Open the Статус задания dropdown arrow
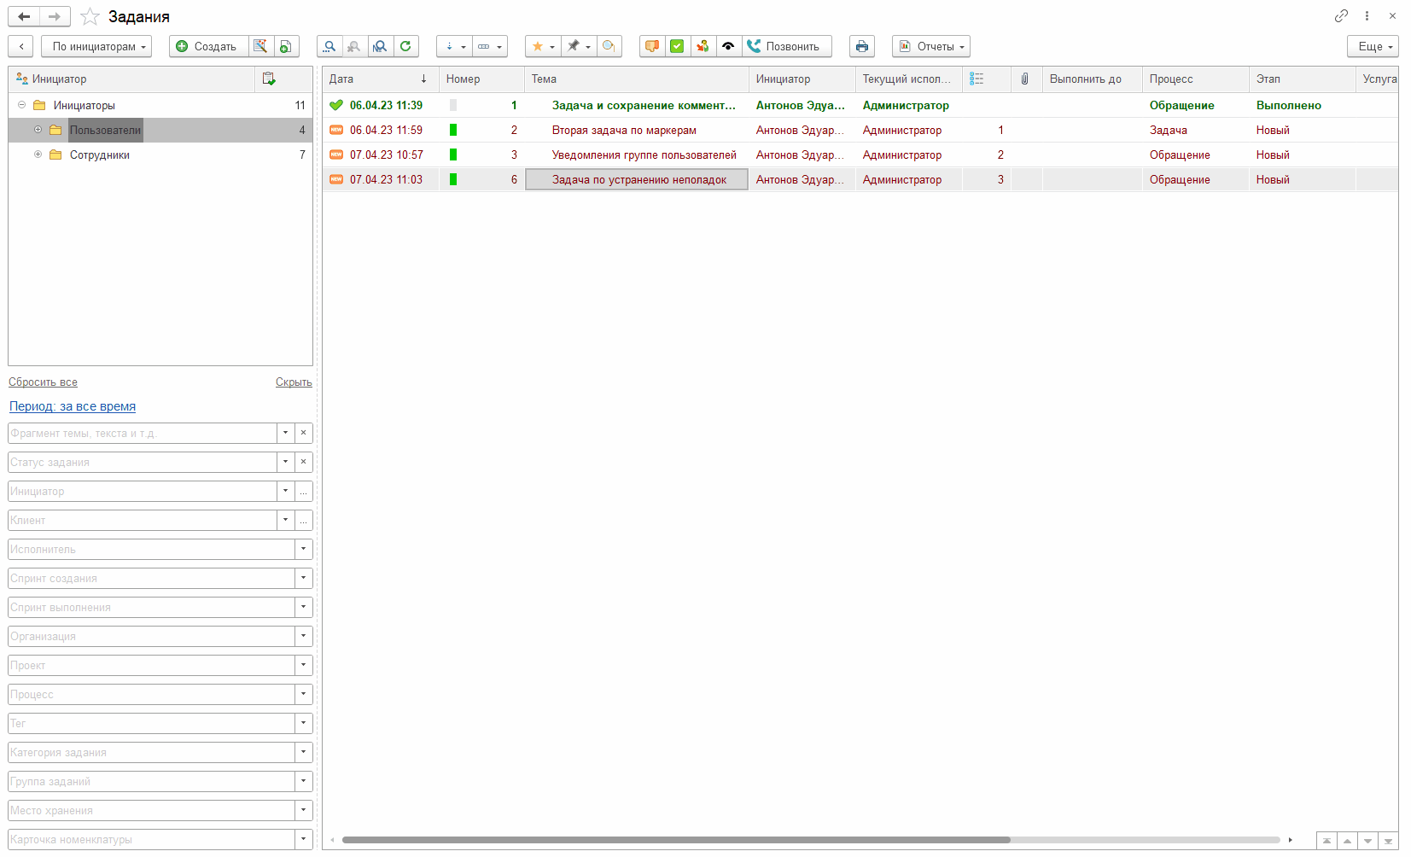Screen dimensions: 1411x857 [285, 462]
